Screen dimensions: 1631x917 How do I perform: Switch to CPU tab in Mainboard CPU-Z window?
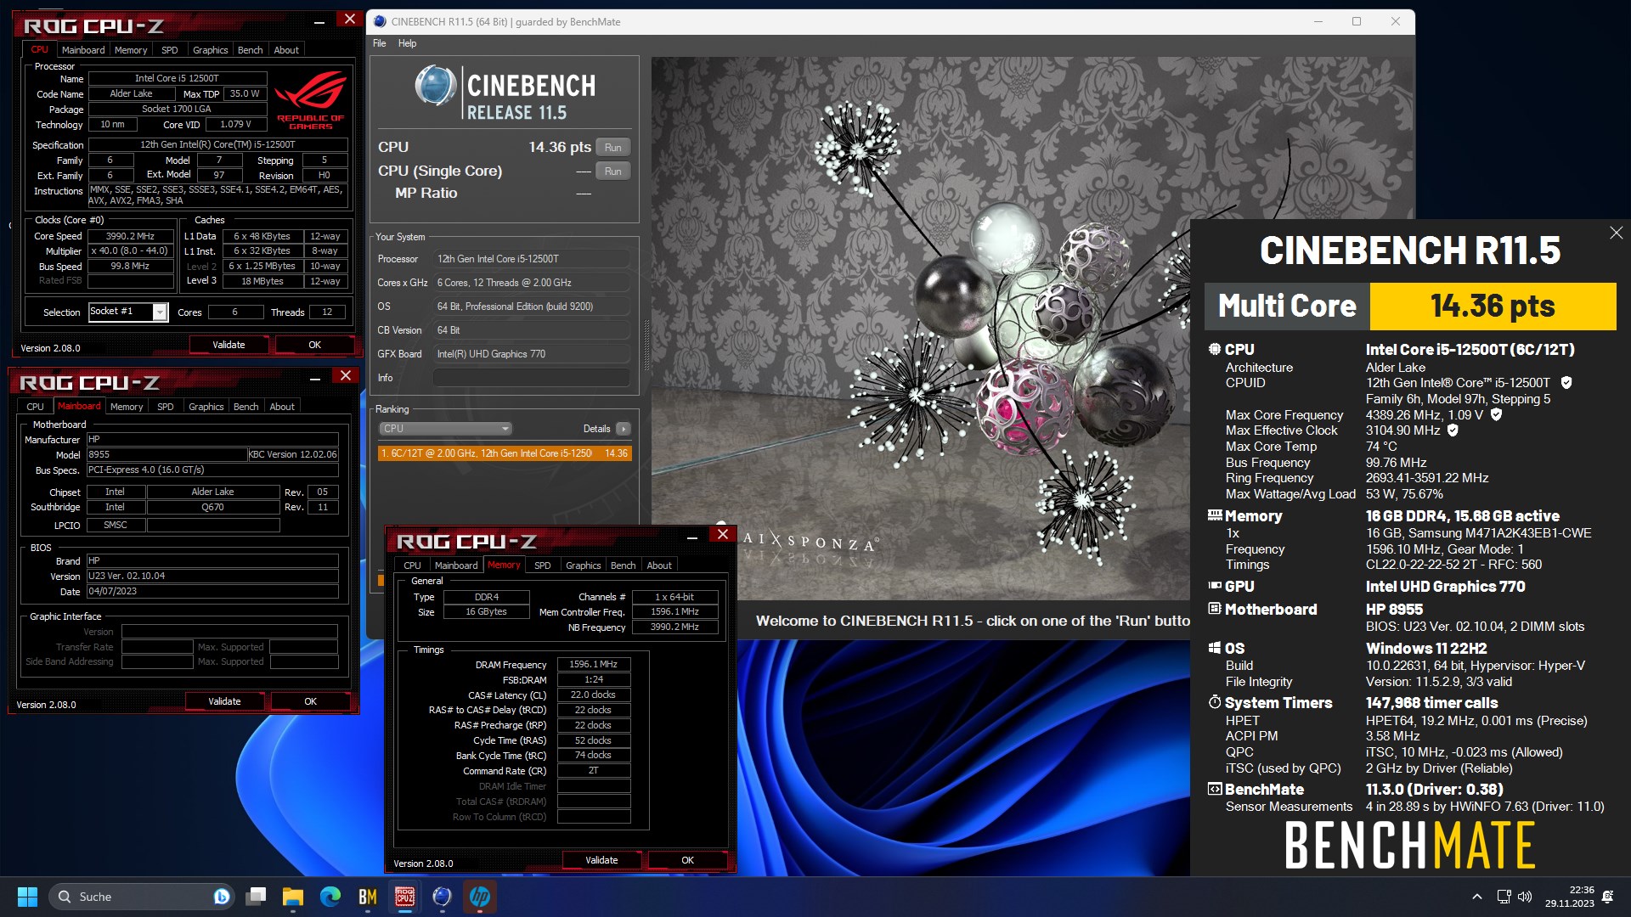(x=35, y=407)
